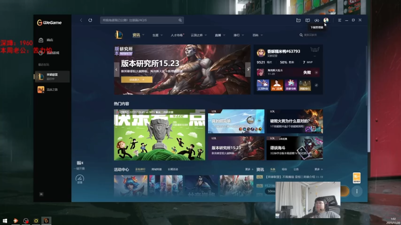Open the 漫谈海斗 article card
The width and height of the screenshot is (401, 225).
tap(295, 148)
